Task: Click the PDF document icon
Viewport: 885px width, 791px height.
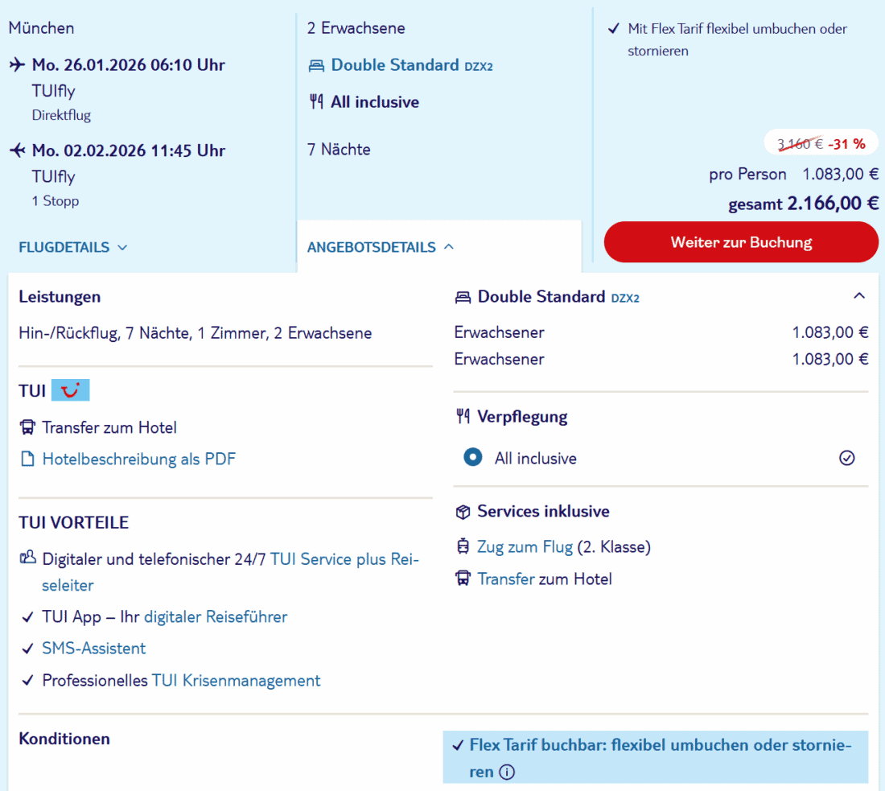Action: pyautogui.click(x=27, y=459)
